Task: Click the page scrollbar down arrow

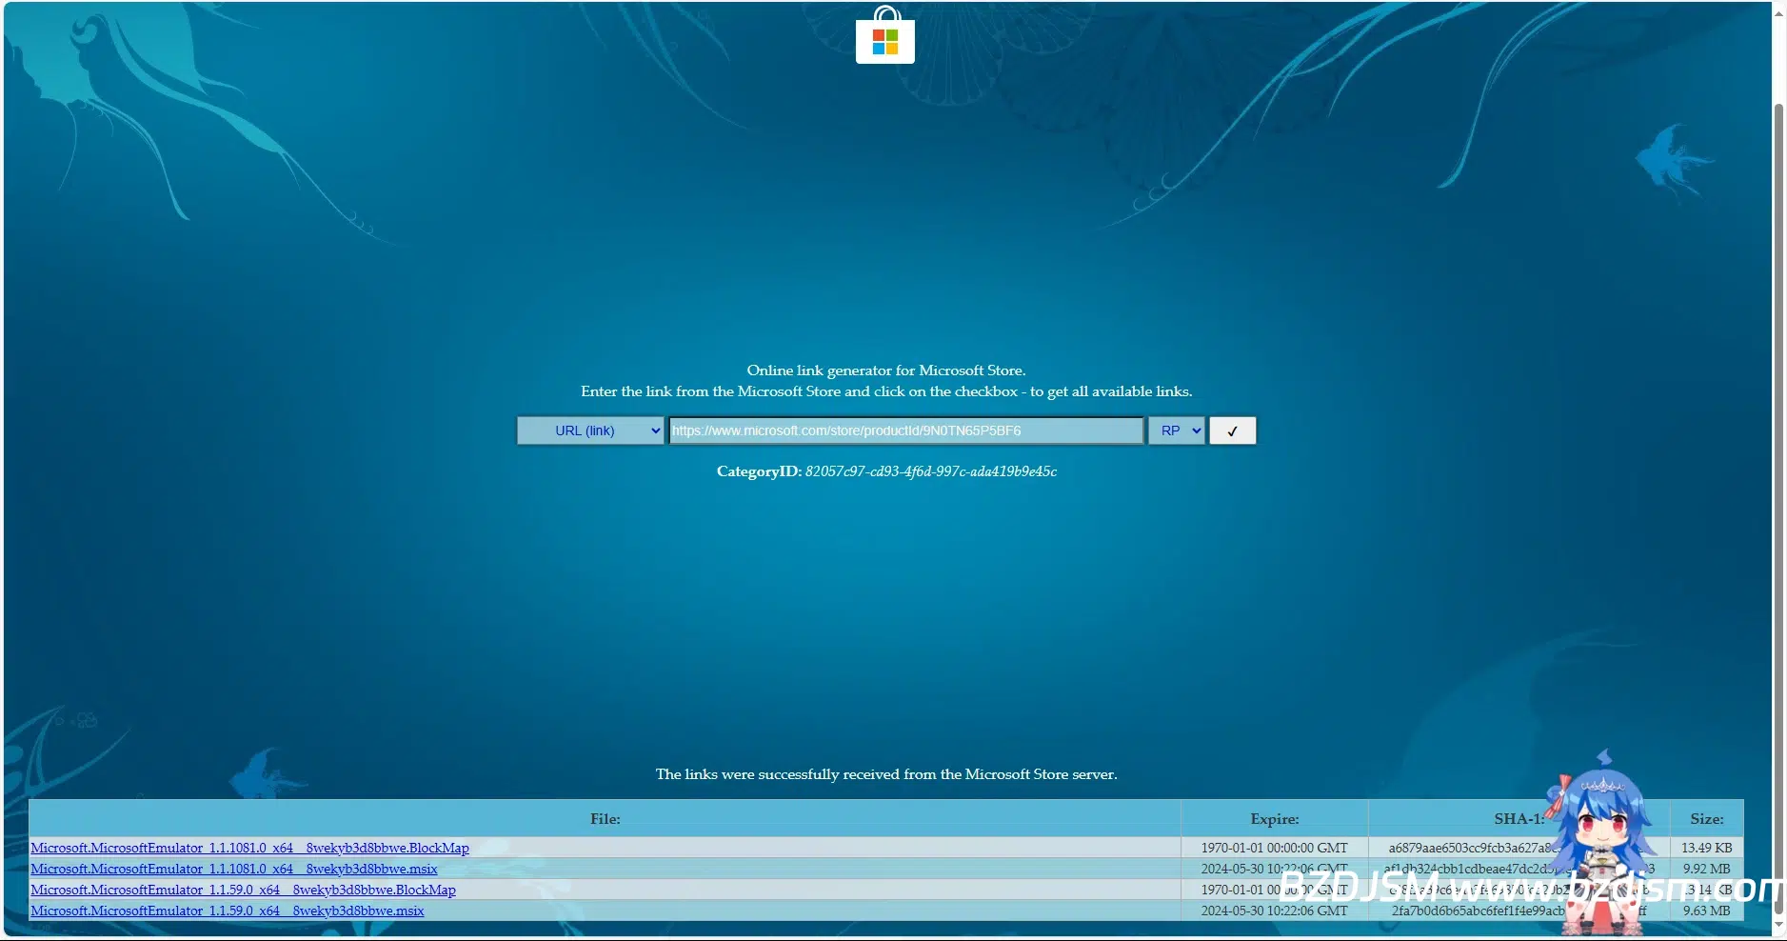Action: (x=1778, y=924)
